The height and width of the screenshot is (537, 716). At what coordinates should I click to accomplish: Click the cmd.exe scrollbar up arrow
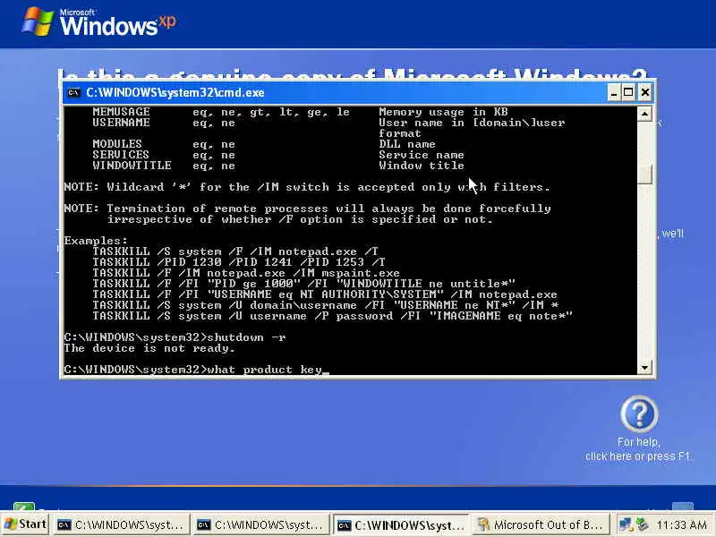pyautogui.click(x=644, y=114)
